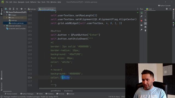Open the Refactor menu
Image resolution: width=175 pixels, height=98 pixels.
[x=33, y=2]
